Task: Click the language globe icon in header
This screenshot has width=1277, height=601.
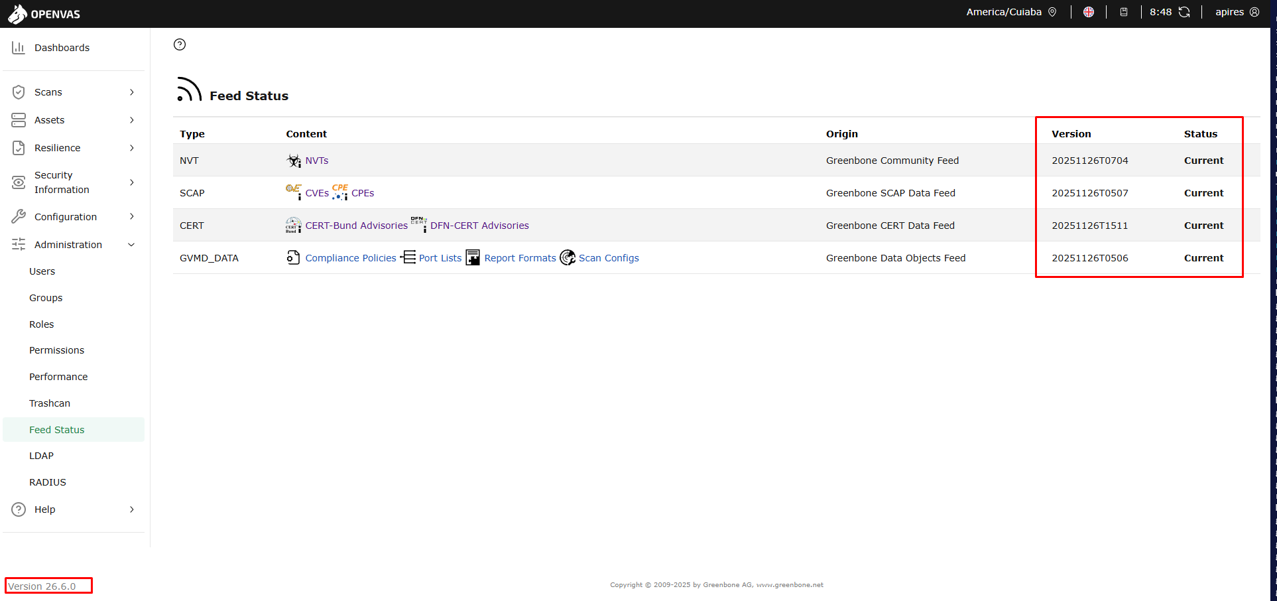Action: tap(1089, 12)
